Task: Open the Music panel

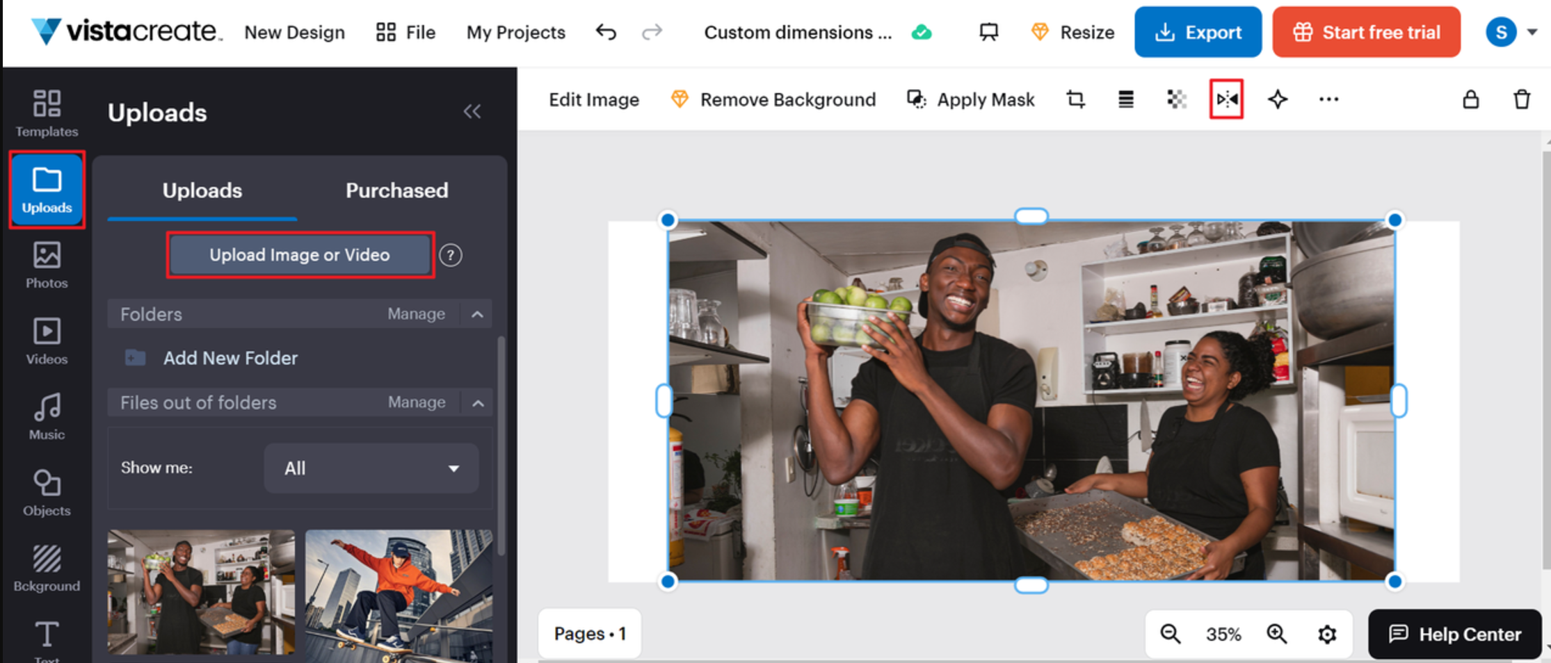Action: 47,416
